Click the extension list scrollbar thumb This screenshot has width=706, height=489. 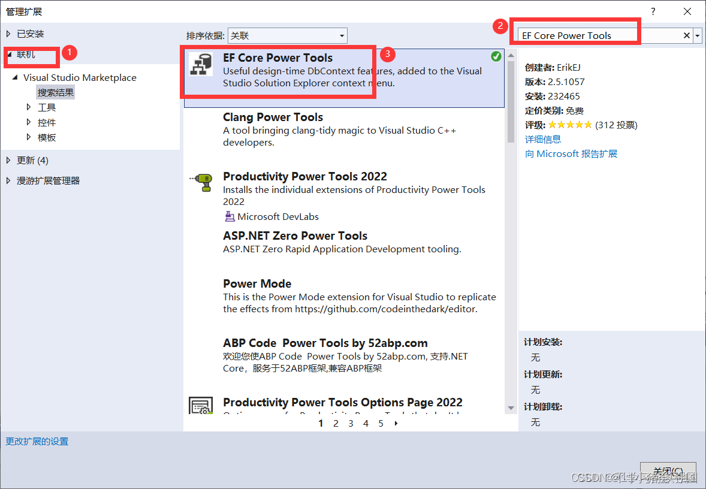[511, 102]
